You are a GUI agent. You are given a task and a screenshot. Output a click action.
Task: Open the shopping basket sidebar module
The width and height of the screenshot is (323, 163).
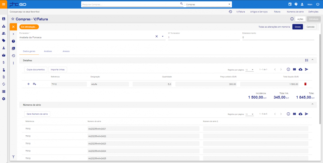pos(3,55)
